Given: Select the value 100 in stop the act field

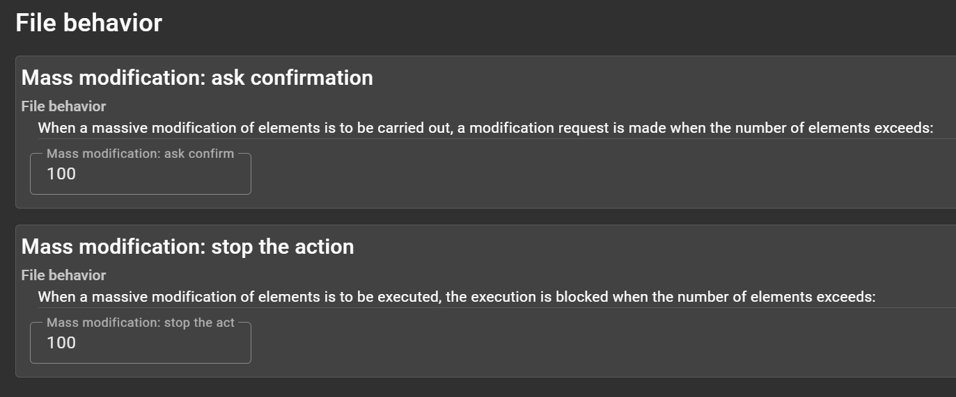Looking at the screenshot, I should click(x=61, y=343).
